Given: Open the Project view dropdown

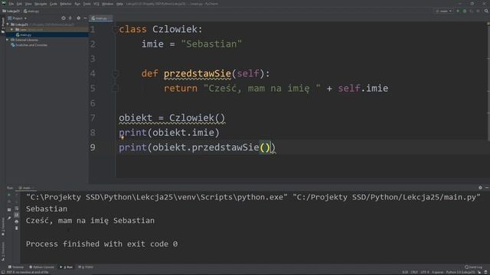Looking at the screenshot, I should [x=18, y=18].
